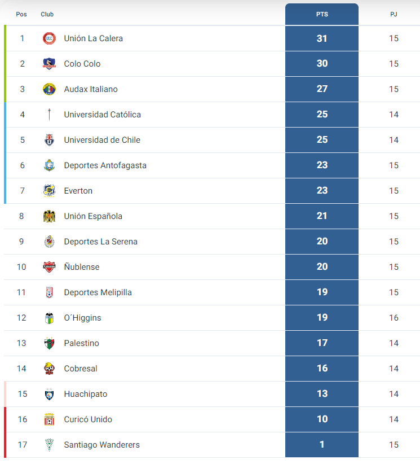Screen dimensions: 420x464
Task: Click the Unión La Calera club crest
Action: click(49, 38)
